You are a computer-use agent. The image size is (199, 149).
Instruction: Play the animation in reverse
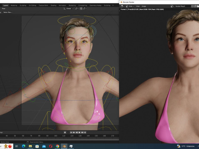[x=77, y=132]
